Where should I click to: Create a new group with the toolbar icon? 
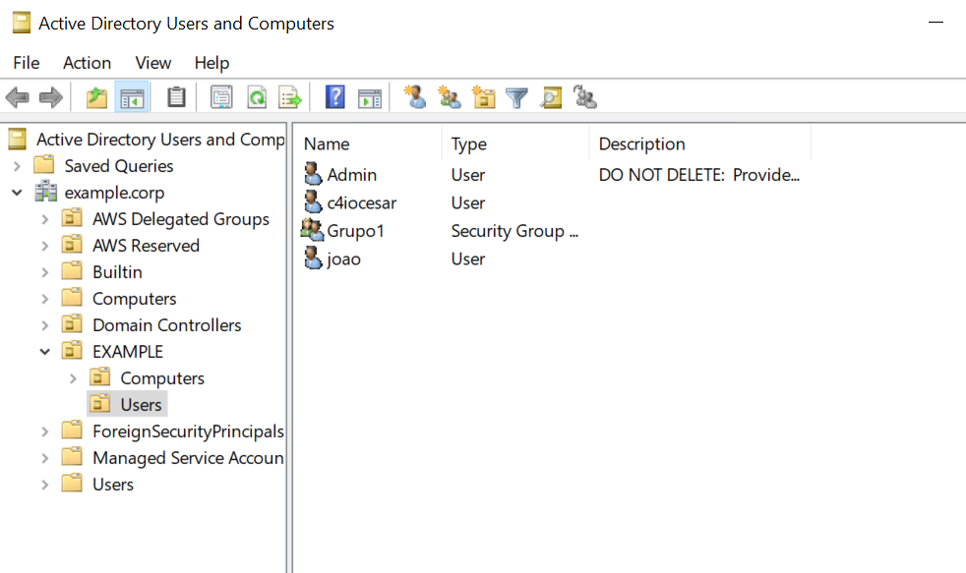(x=450, y=97)
